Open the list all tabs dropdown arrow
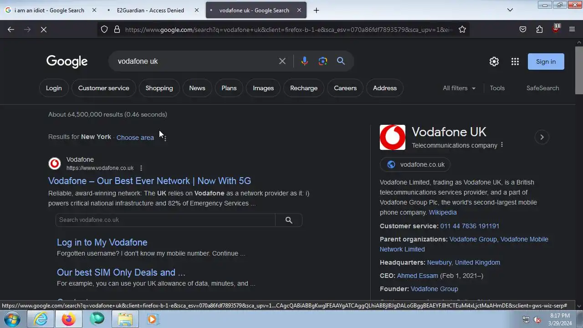This screenshot has height=328, width=583. point(510,10)
